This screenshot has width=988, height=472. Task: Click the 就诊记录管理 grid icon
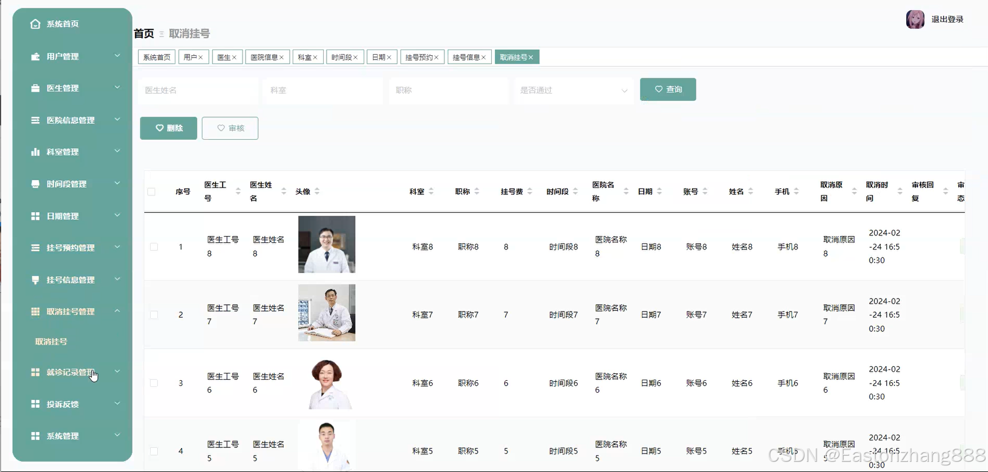point(35,372)
